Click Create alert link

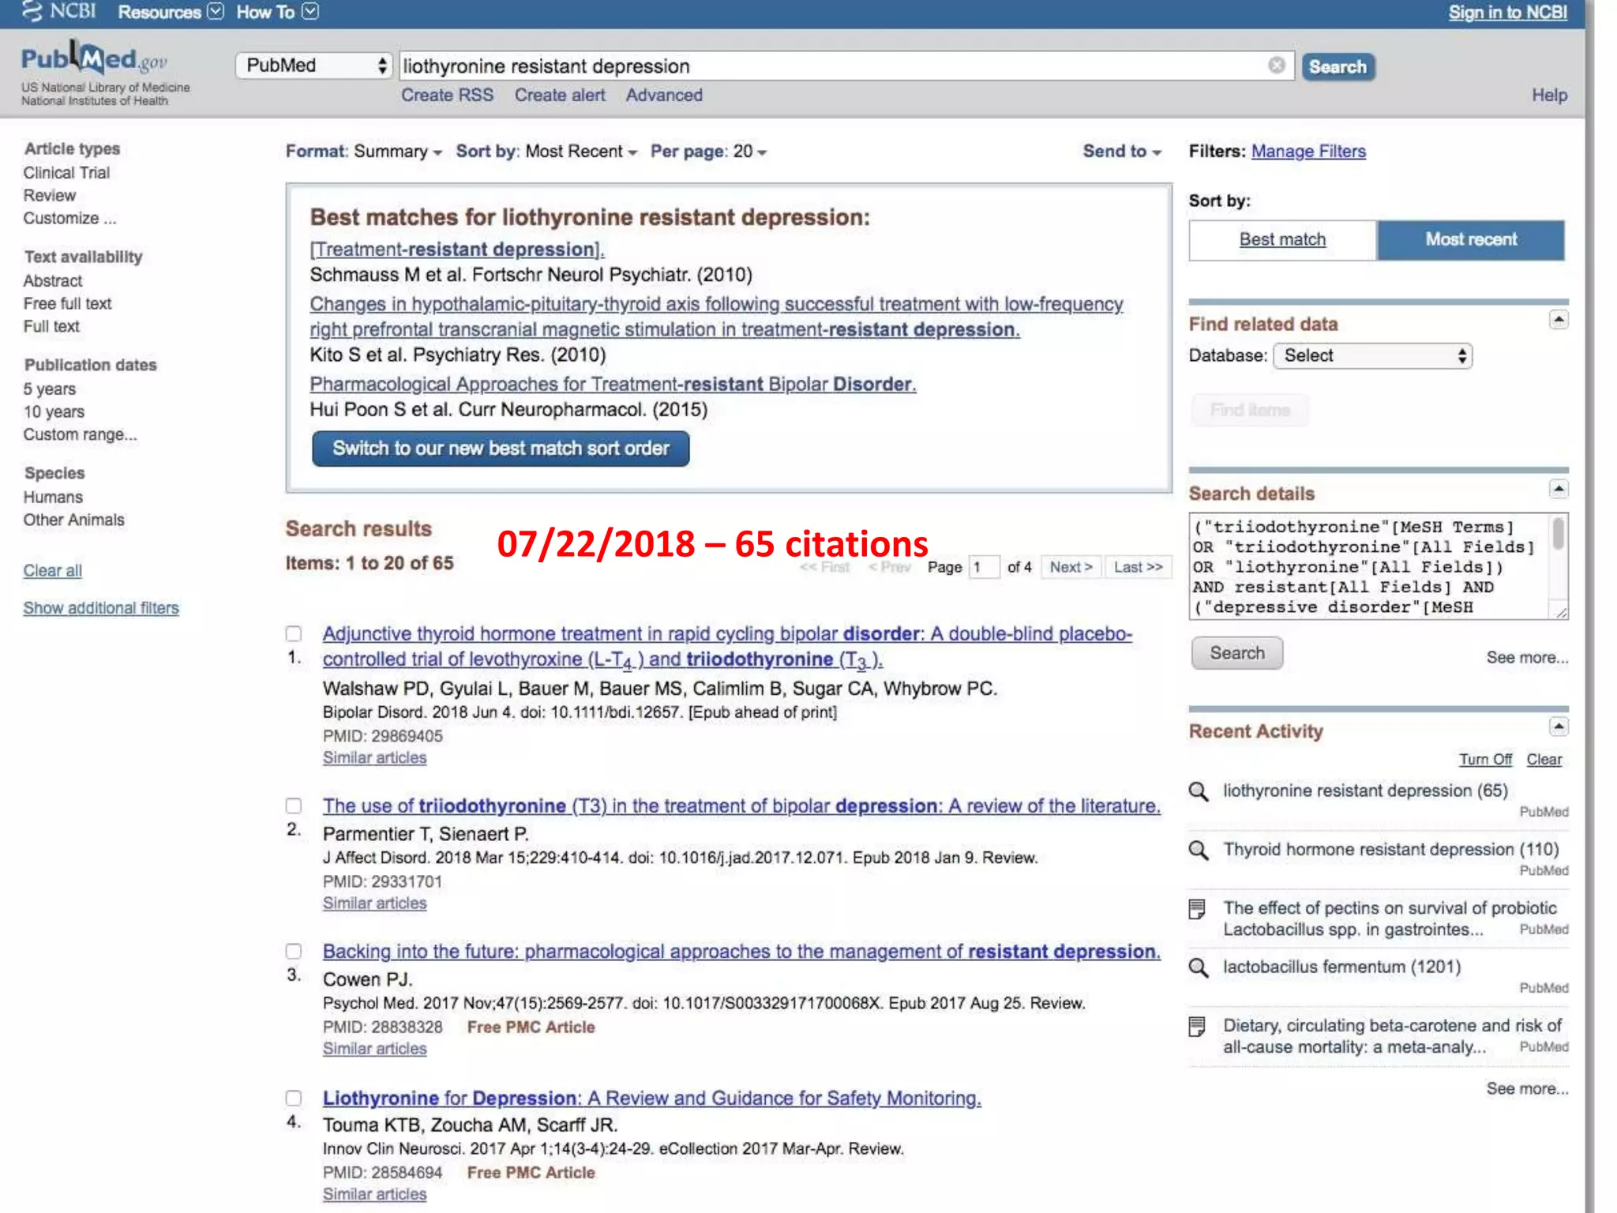coord(560,96)
